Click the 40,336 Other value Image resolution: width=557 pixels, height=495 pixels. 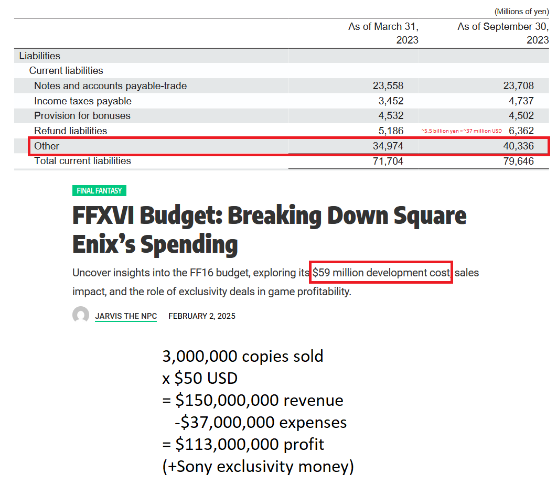pos(518,146)
